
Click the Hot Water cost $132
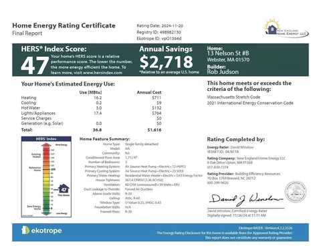tap(156, 108)
